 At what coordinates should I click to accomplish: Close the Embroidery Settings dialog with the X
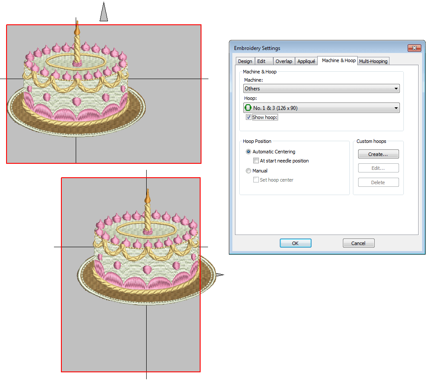tap(414, 48)
